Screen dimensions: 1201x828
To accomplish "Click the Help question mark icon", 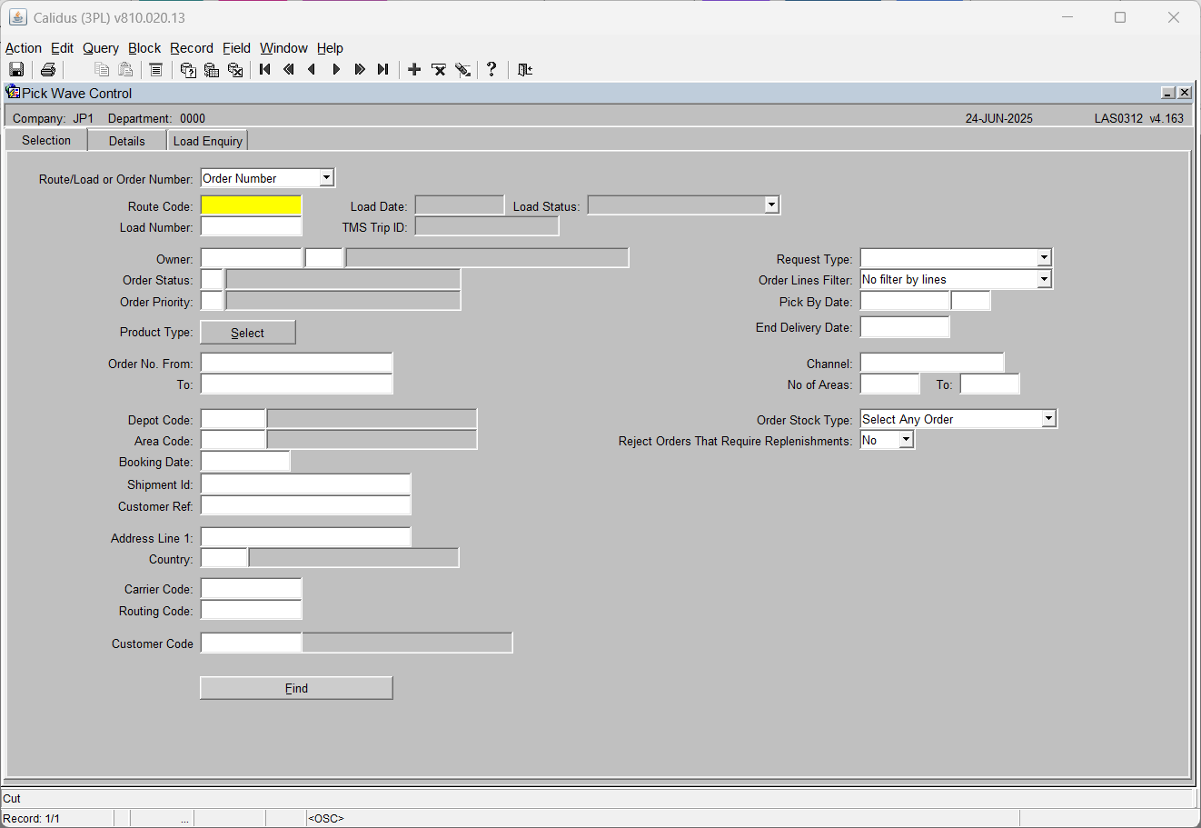I will tap(491, 69).
